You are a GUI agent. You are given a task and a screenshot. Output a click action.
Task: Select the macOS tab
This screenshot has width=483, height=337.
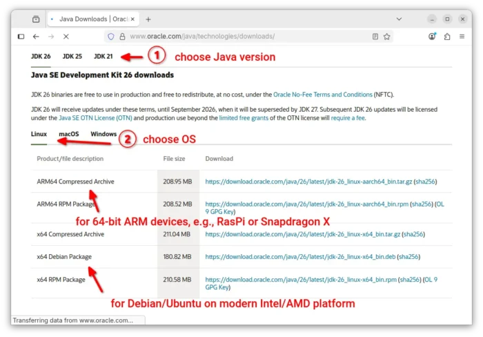point(69,133)
